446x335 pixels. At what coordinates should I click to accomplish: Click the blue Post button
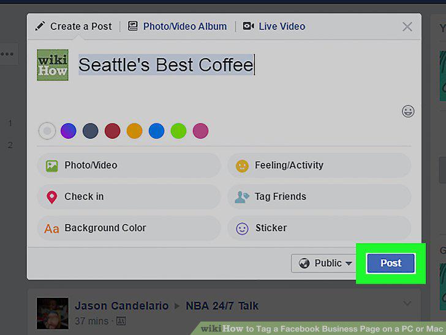(x=391, y=263)
